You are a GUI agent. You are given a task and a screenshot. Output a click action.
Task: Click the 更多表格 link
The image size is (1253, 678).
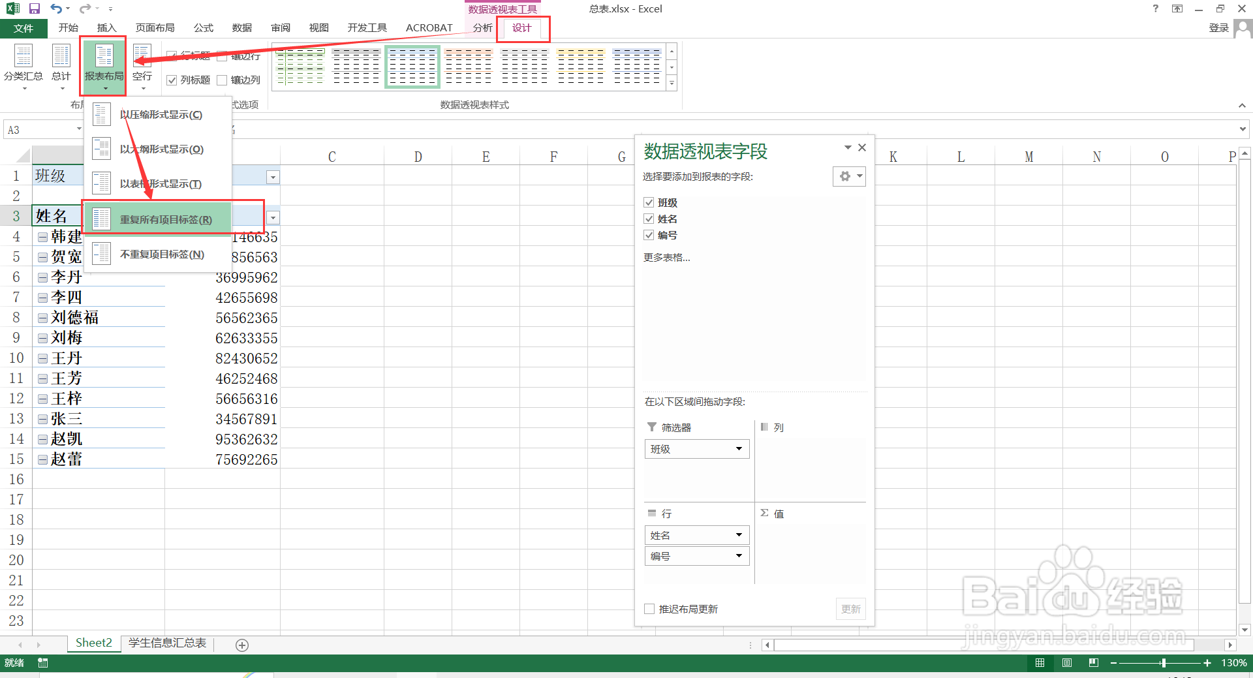(667, 257)
